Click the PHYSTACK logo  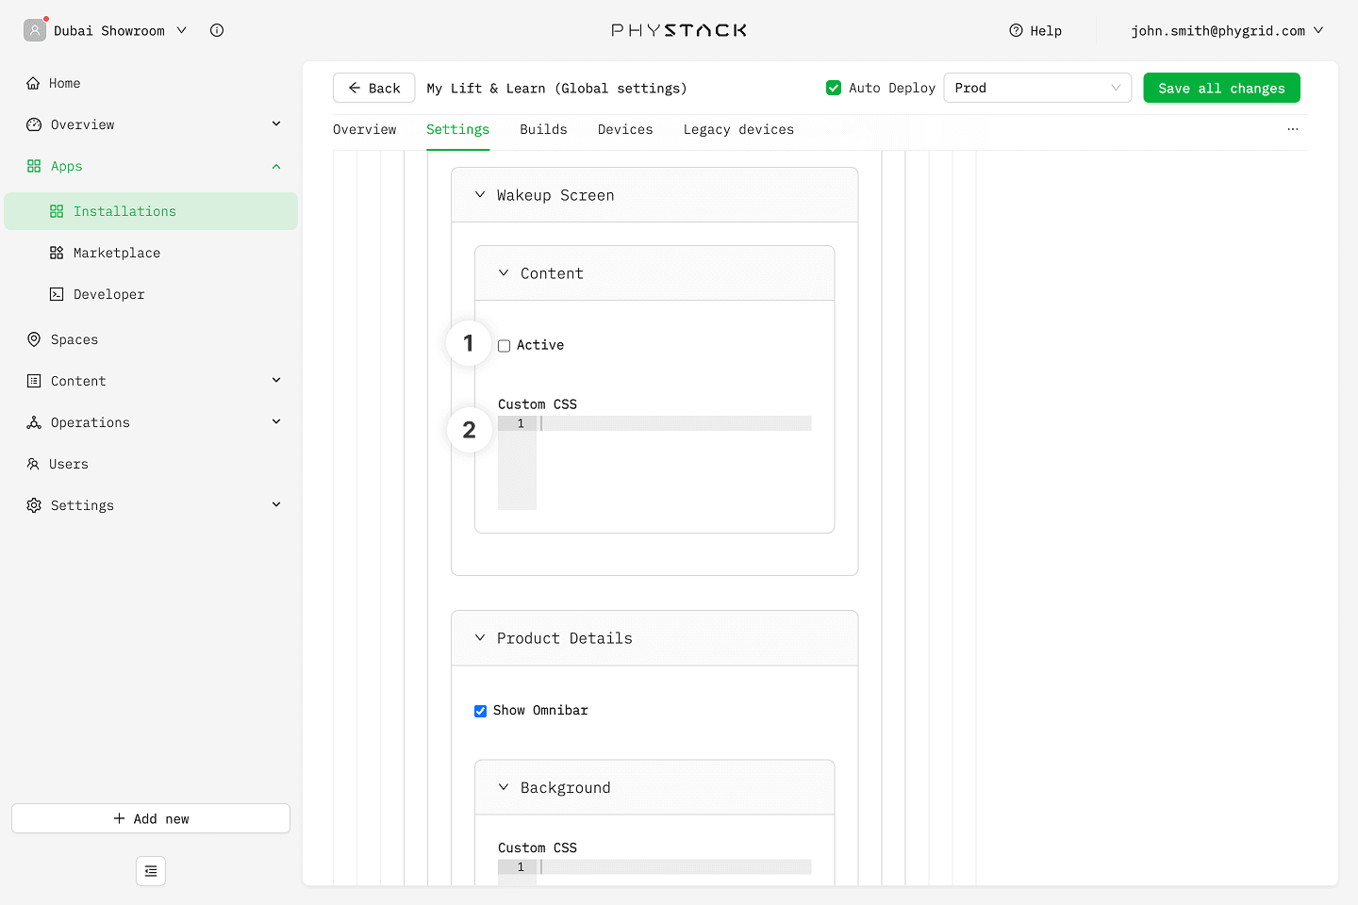tap(679, 30)
